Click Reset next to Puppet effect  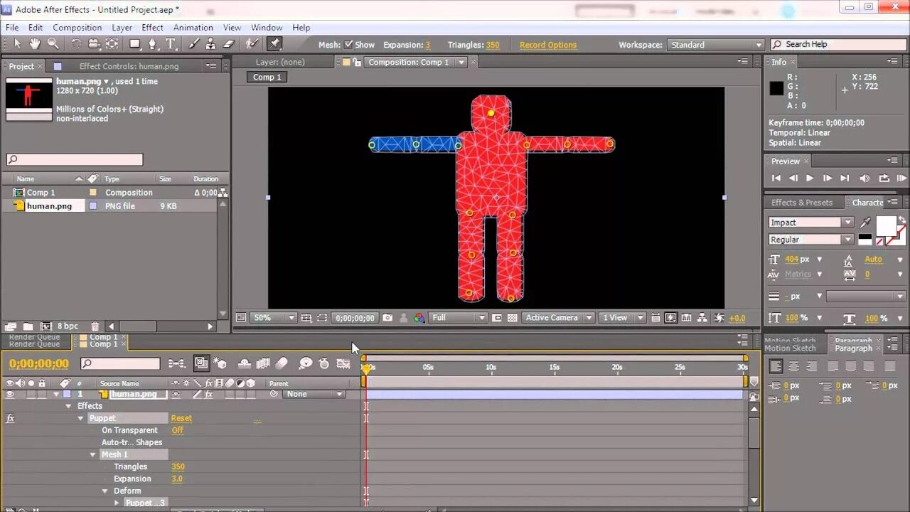point(181,418)
